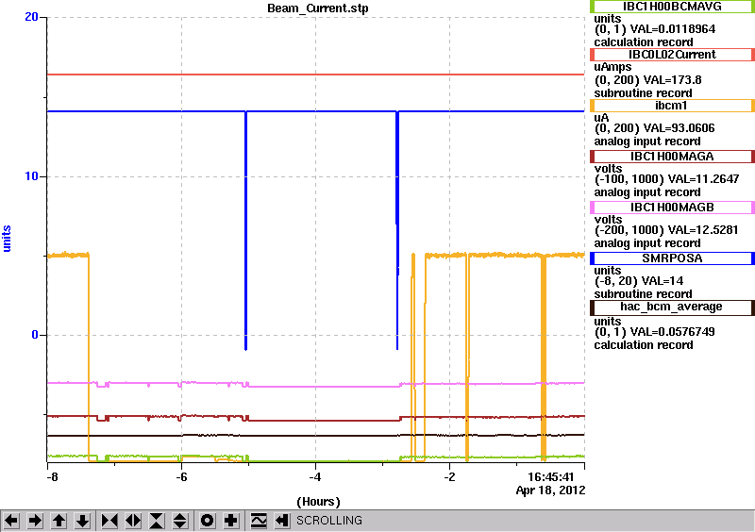The width and height of the screenshot is (755, 532).
Task: Pan the plot down with down arrow
Action: (x=82, y=521)
